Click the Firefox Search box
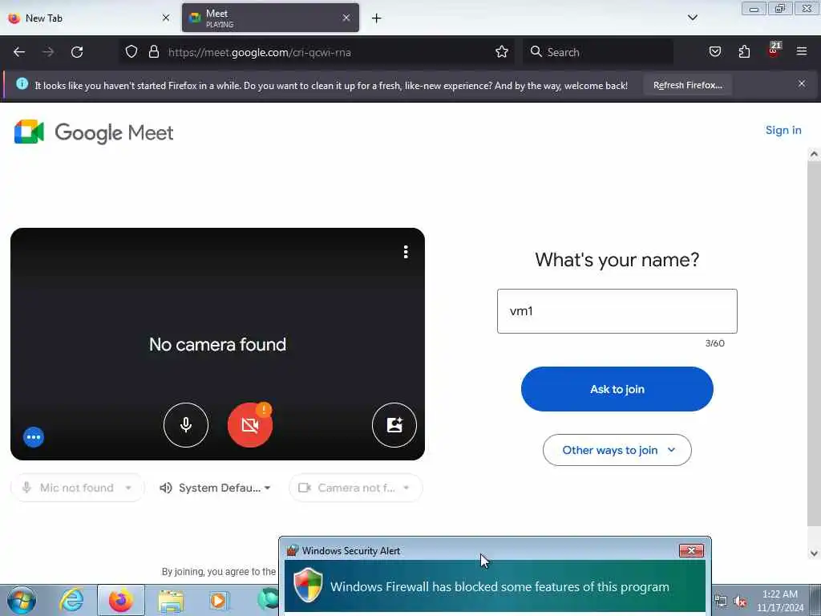This screenshot has width=821, height=616. [598, 52]
